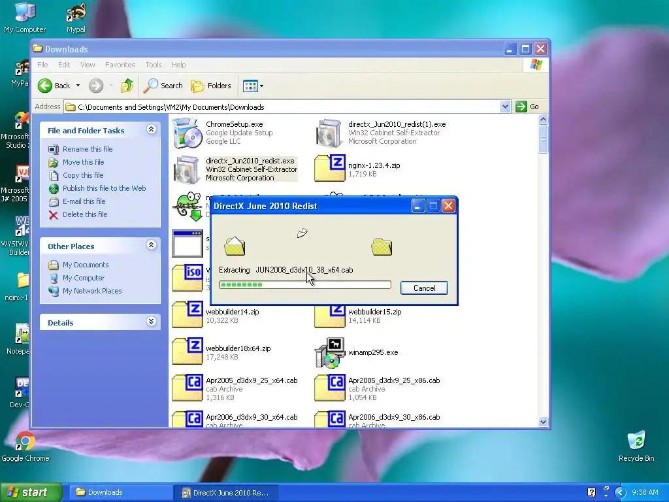Select the Apr2005_d3dx9_25_x64.cab icon
Screen dimensions: 669x502
pos(188,388)
